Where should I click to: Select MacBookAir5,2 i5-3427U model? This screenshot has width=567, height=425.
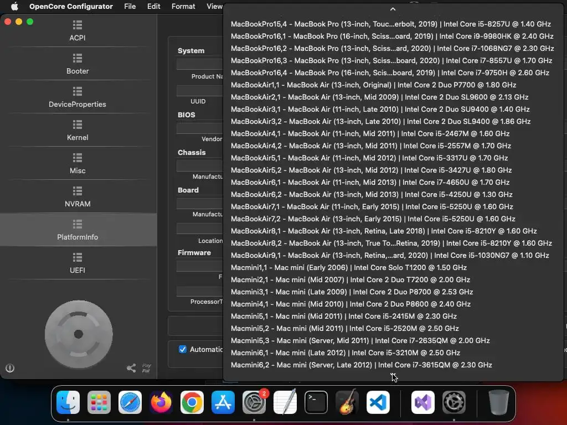pyautogui.click(x=393, y=170)
